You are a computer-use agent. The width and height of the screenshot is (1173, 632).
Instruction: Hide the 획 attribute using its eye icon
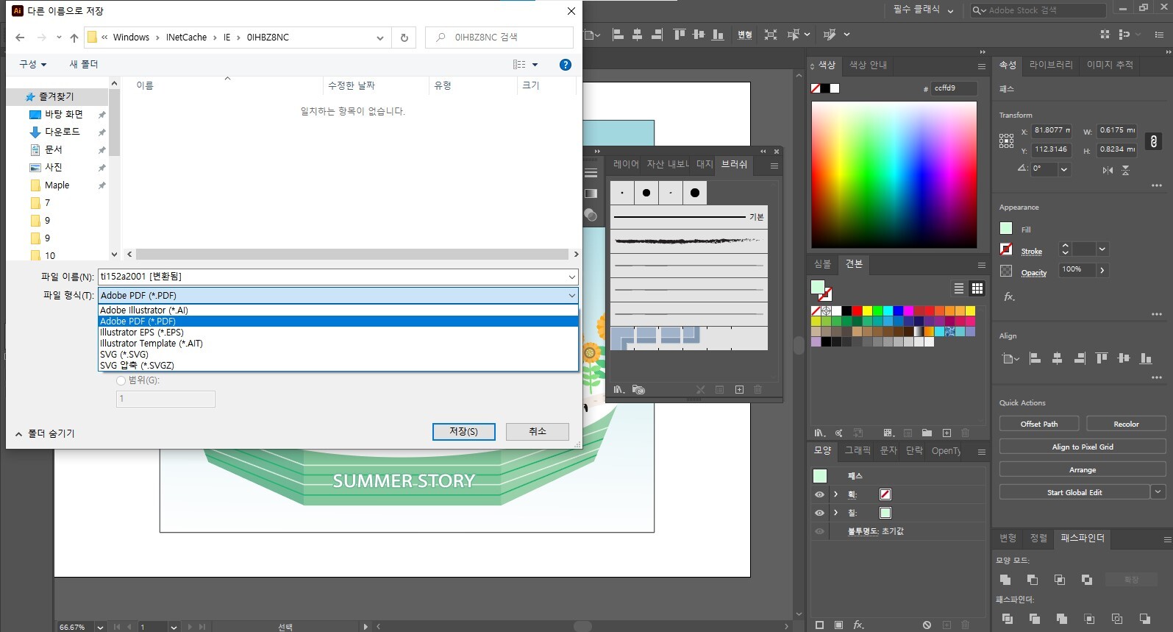819,494
